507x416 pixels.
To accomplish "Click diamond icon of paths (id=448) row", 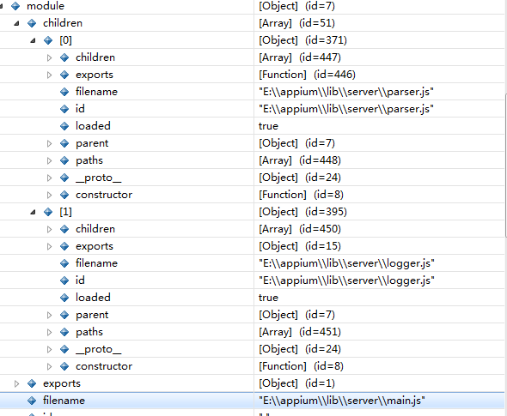I will point(64,160).
